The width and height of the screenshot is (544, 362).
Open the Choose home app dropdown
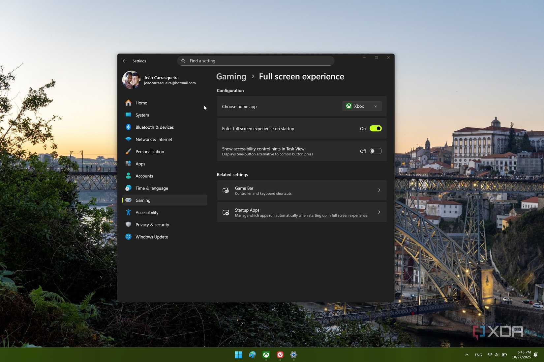(x=362, y=106)
